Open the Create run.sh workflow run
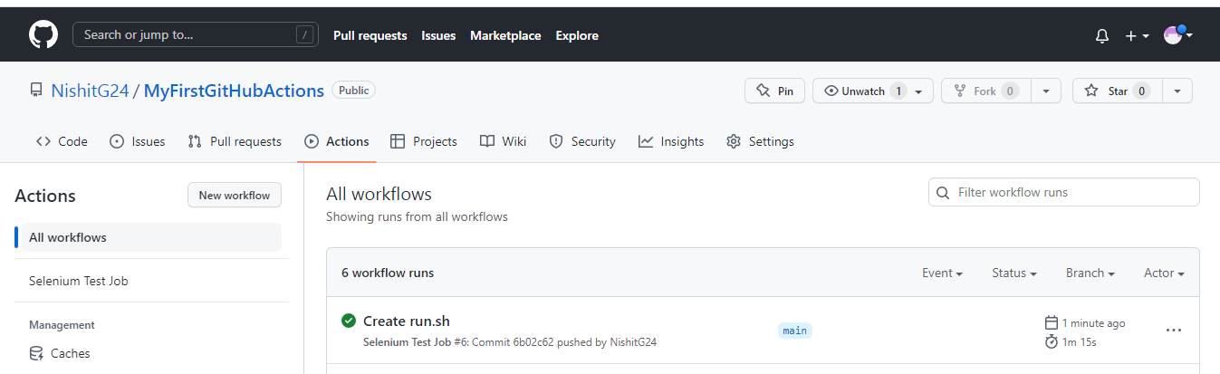Image resolution: width=1220 pixels, height=374 pixels. pos(407,321)
